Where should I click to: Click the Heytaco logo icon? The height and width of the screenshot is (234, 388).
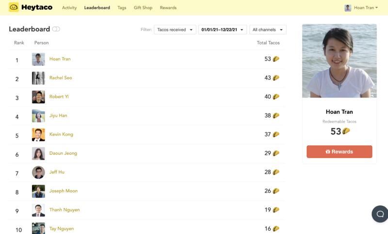pos(14,7)
